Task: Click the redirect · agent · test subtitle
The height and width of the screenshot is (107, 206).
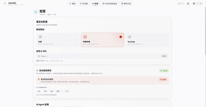Action: pos(48,14)
